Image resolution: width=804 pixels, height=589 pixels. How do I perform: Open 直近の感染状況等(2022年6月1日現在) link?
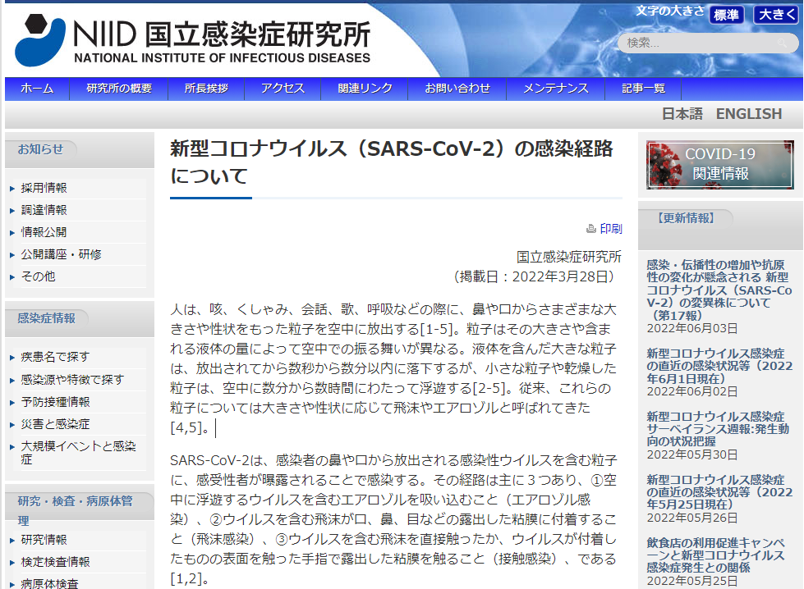click(x=719, y=366)
